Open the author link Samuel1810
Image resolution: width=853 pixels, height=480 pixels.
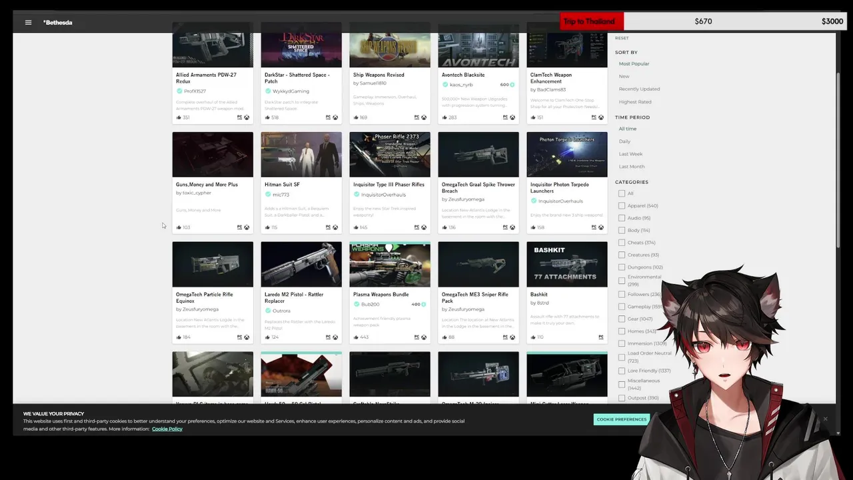373,83
